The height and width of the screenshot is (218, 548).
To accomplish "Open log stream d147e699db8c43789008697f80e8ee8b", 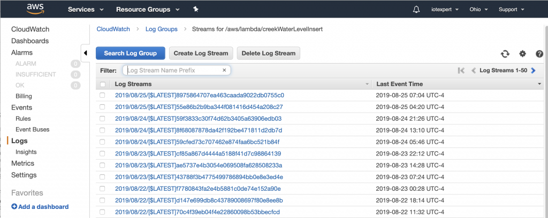I will pos(199,200).
